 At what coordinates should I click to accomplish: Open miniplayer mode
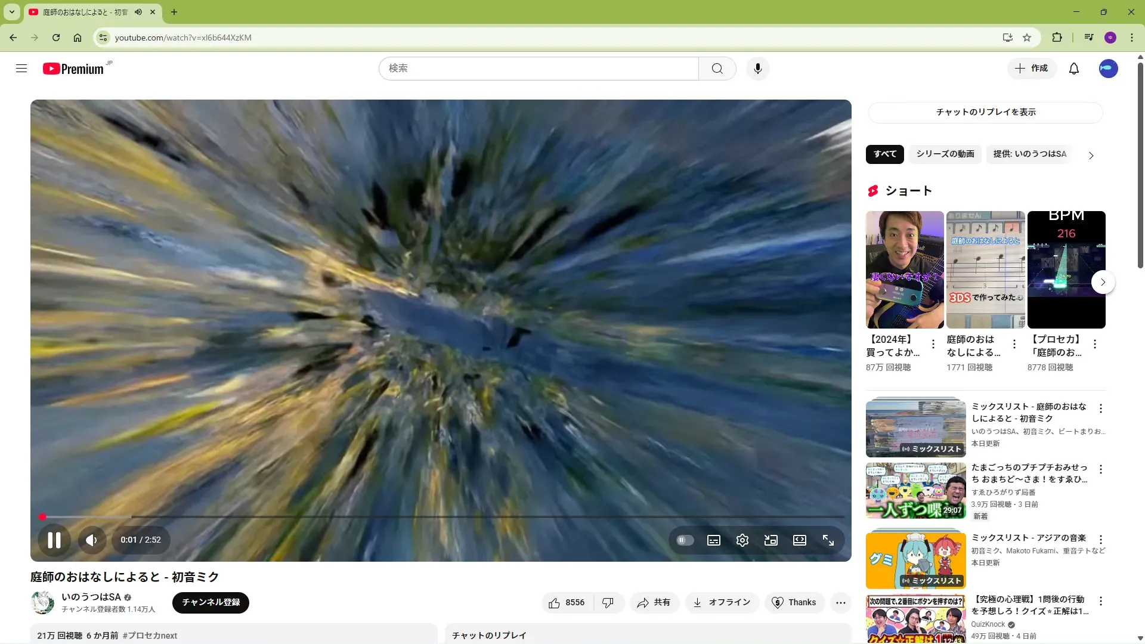click(x=770, y=540)
